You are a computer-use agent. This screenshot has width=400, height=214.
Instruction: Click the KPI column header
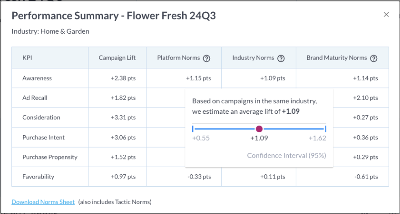(27, 58)
